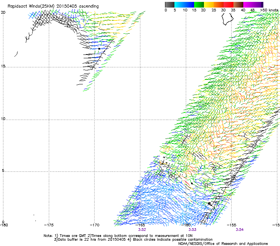Image resolution: width=280 pixels, height=246 pixels.
Task: Click the longitude axis label '-165'
Action: click(x=140, y=225)
